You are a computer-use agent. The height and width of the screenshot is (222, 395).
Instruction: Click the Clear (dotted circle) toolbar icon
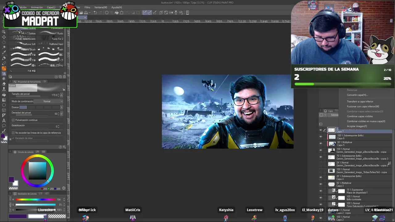[107, 13]
